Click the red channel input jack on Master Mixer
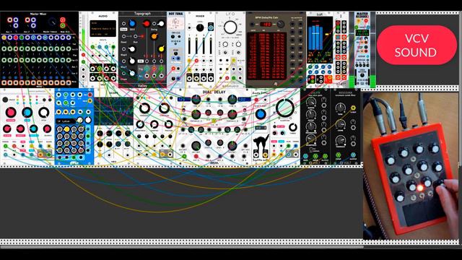 coord(16,38)
